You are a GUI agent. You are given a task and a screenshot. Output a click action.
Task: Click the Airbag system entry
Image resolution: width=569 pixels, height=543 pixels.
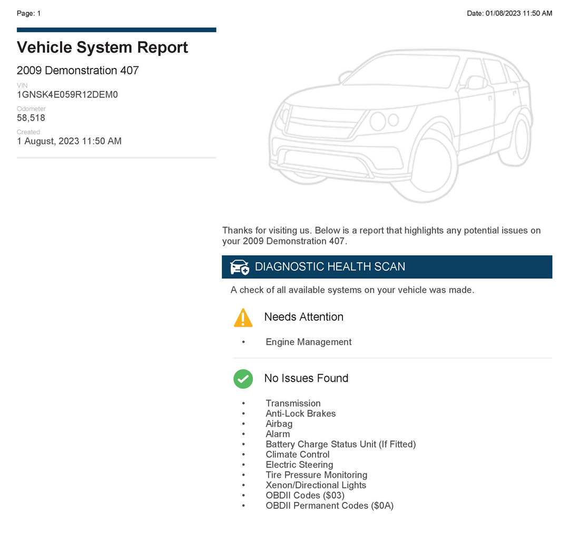(x=279, y=424)
